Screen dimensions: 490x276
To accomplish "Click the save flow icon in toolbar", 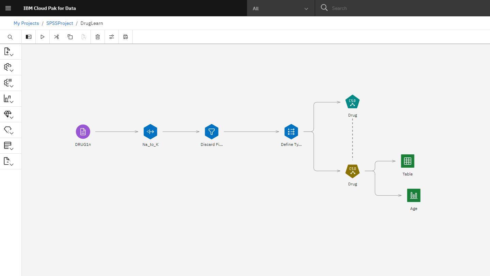I will [x=126, y=37].
